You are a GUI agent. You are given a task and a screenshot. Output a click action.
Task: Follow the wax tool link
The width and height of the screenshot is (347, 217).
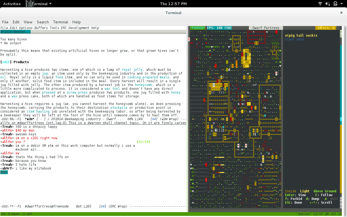tap(112, 89)
